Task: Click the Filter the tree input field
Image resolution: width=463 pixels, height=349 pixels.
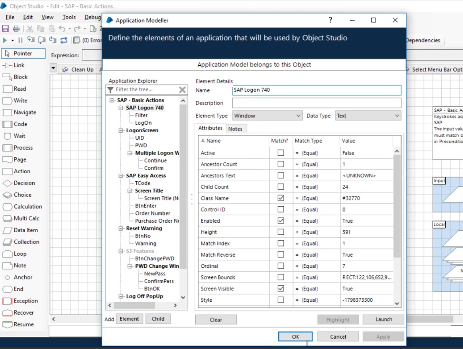Action: pyautogui.click(x=147, y=90)
